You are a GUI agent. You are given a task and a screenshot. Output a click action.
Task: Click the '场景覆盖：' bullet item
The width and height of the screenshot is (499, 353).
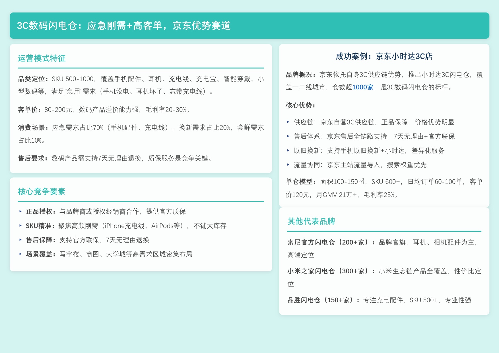tap(109, 254)
